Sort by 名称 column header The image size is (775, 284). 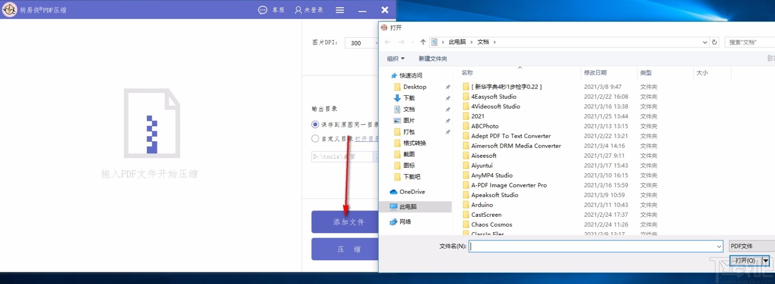click(x=467, y=73)
